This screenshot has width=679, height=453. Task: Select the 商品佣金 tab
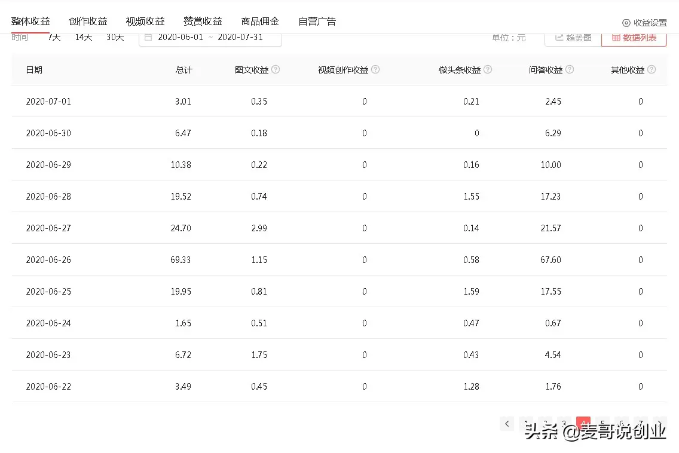point(260,22)
